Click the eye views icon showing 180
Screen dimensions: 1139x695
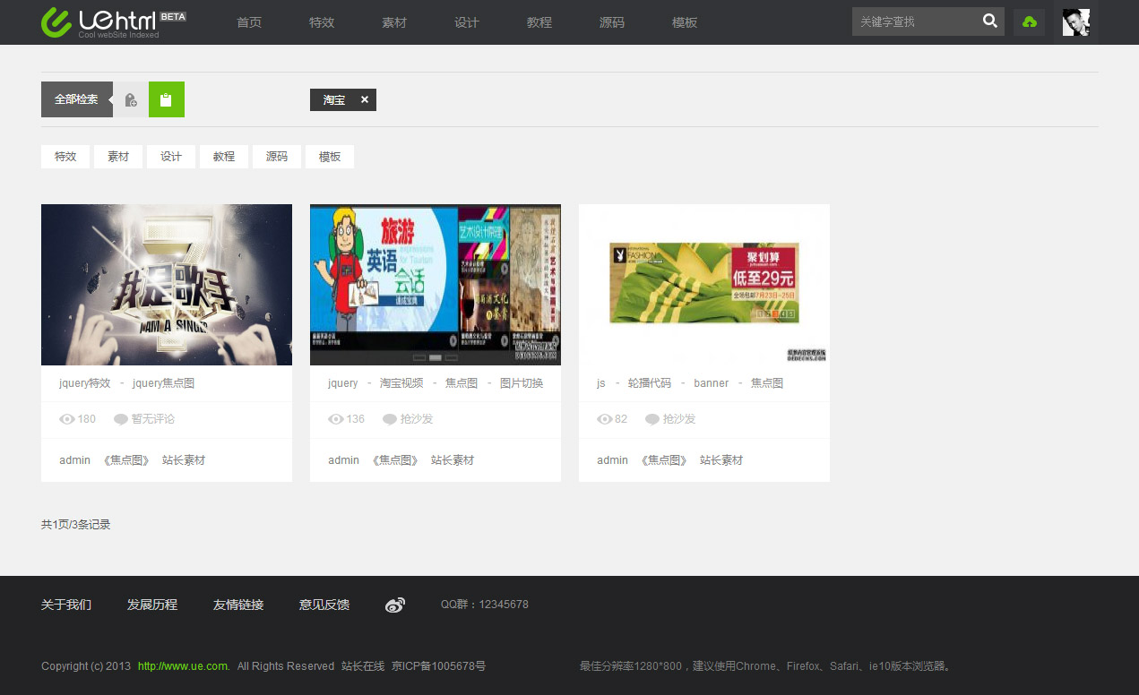(x=67, y=419)
